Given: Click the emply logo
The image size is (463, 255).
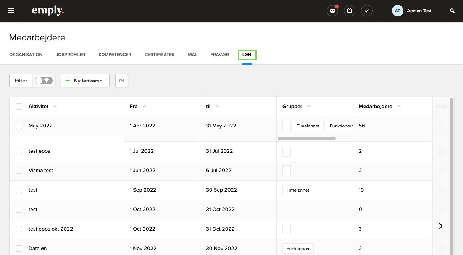Looking at the screenshot, I should click(48, 11).
